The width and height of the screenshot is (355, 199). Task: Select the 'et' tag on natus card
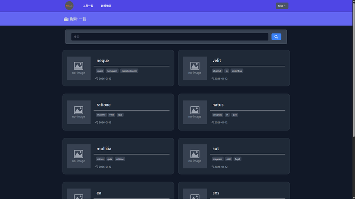(x=227, y=115)
